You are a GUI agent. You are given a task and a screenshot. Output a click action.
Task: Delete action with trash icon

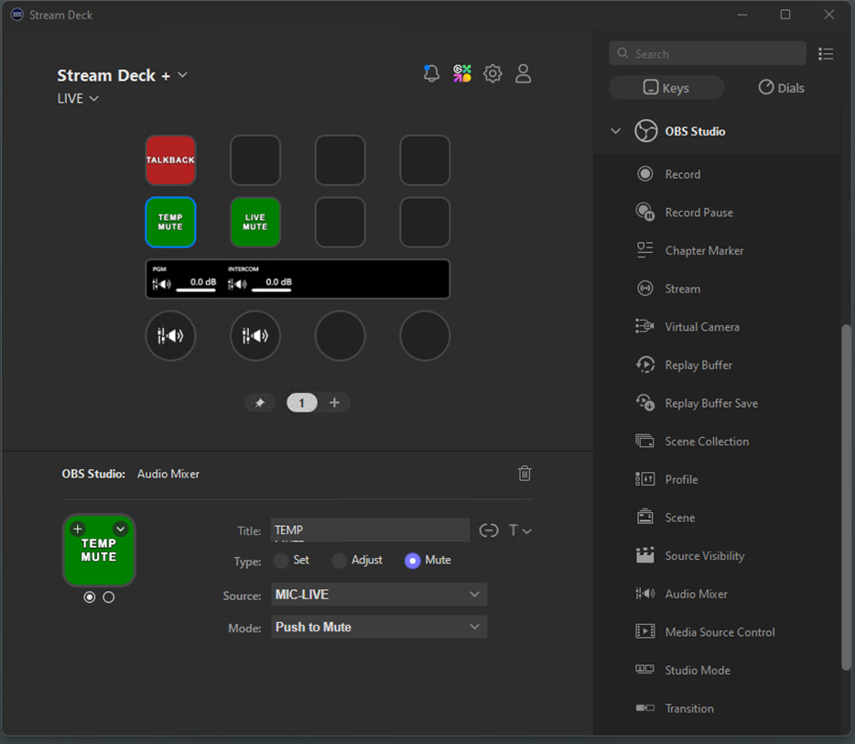tap(525, 474)
